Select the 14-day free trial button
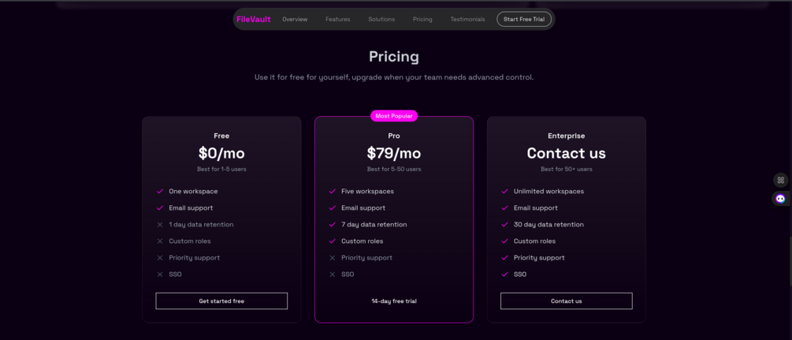This screenshot has width=792, height=340. (394, 301)
